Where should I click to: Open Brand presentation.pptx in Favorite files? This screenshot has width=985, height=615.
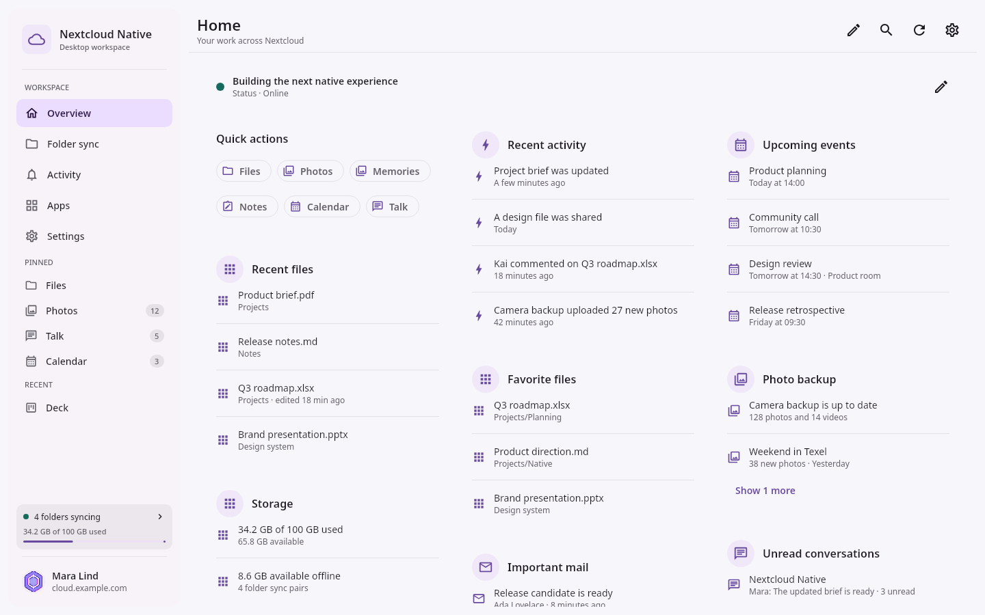pos(583,504)
